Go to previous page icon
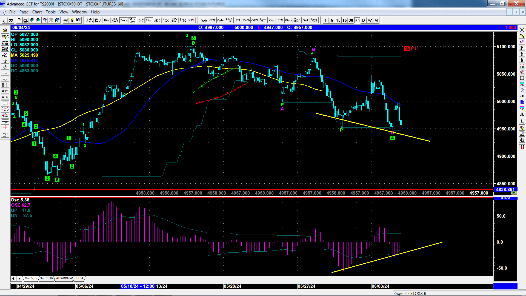Image resolution: width=526 pixels, height=296 pixels. coord(32,20)
